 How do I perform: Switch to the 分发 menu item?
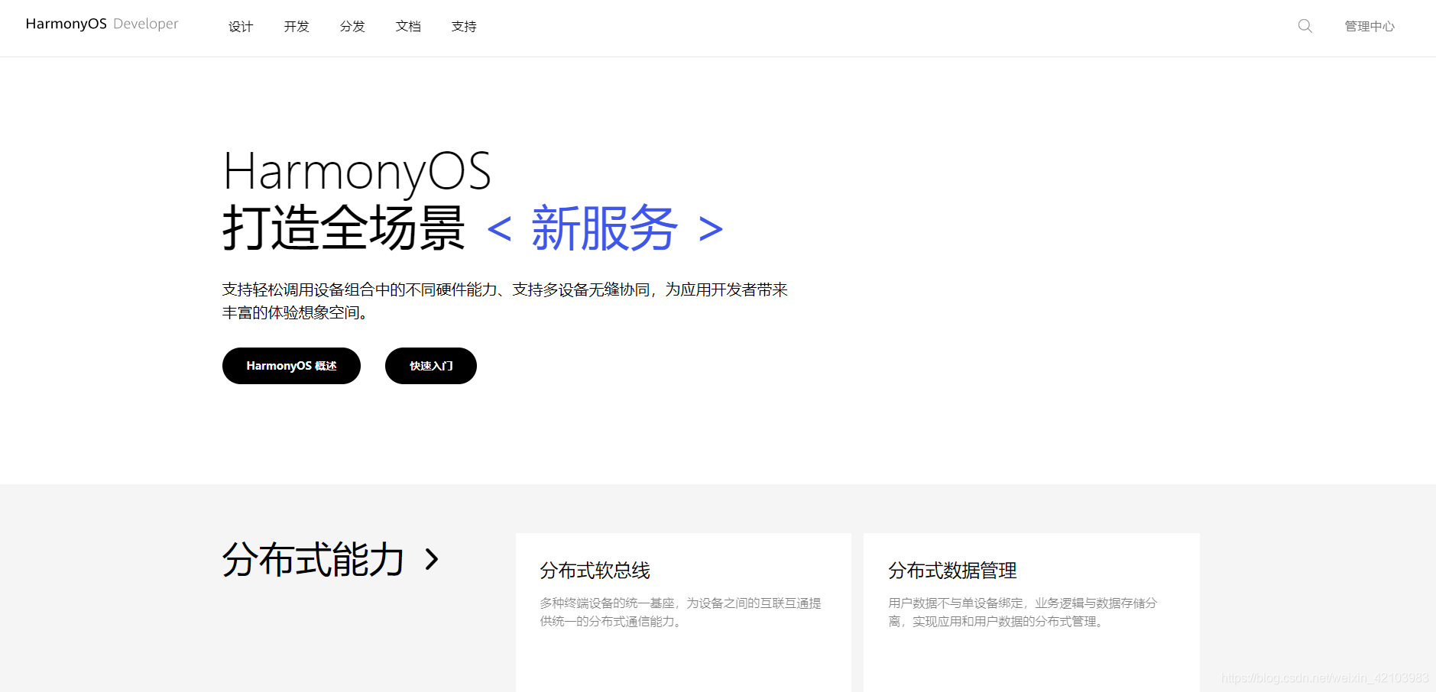pos(352,26)
